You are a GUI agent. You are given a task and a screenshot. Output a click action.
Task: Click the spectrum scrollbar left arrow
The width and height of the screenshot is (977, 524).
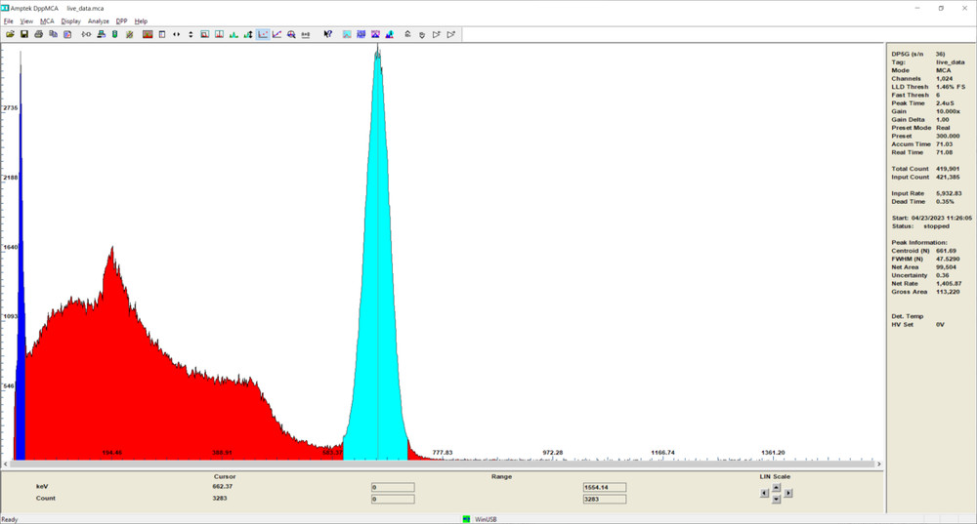tap(5, 464)
